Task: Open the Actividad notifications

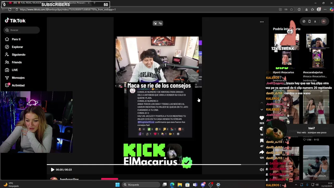Action: click(18, 85)
